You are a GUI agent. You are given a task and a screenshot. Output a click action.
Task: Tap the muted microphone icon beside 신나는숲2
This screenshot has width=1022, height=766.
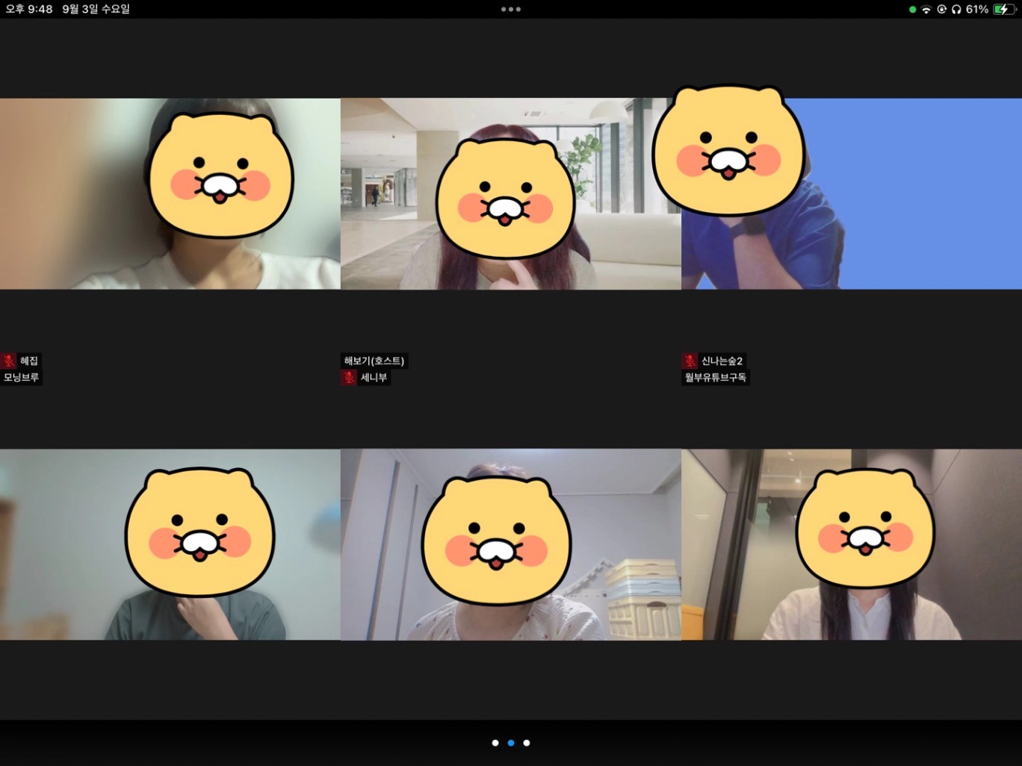pyautogui.click(x=690, y=361)
